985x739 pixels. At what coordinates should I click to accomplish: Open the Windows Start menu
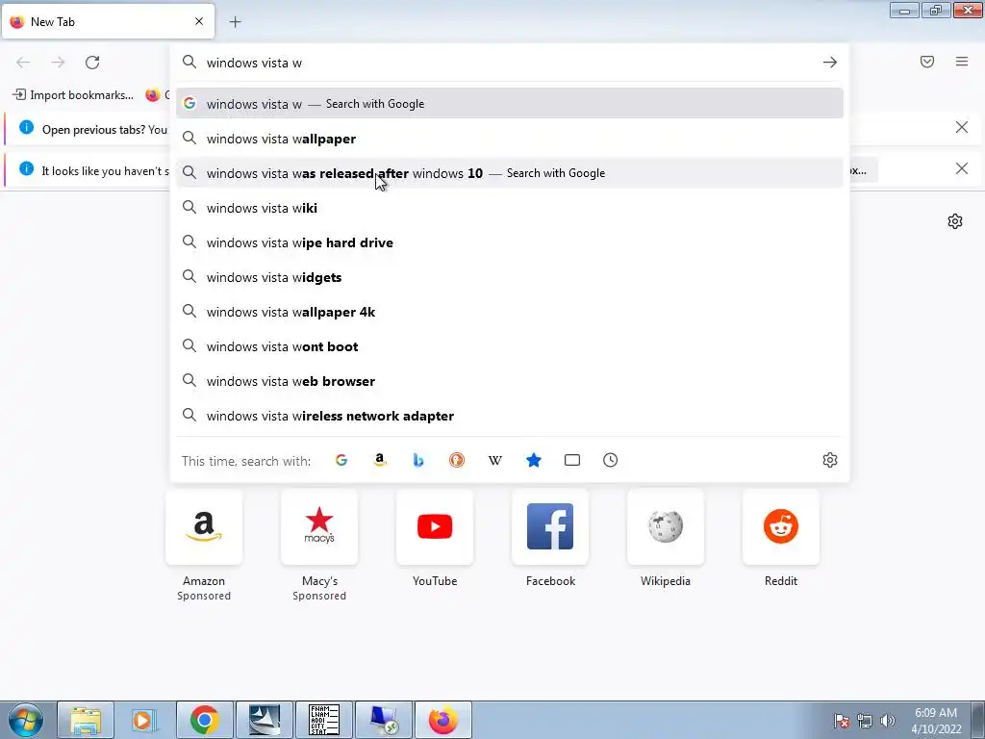pos(26,720)
